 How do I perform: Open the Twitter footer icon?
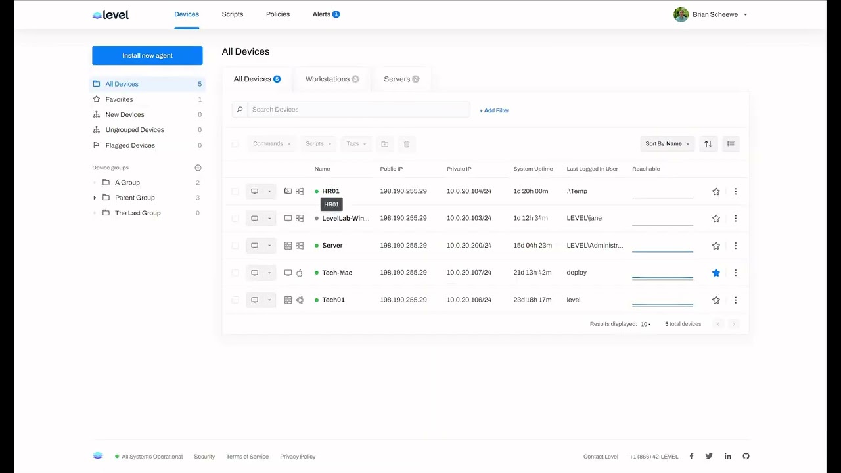click(709, 456)
